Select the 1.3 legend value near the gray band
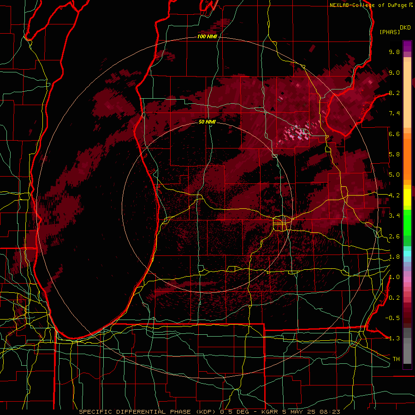The height and width of the screenshot is (415, 415). pyautogui.click(x=394, y=338)
